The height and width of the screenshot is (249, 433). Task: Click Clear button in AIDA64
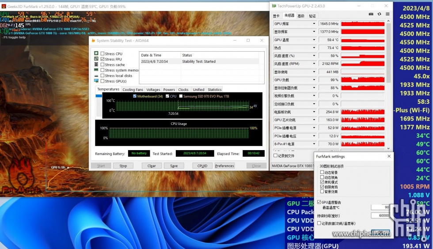pos(152,166)
